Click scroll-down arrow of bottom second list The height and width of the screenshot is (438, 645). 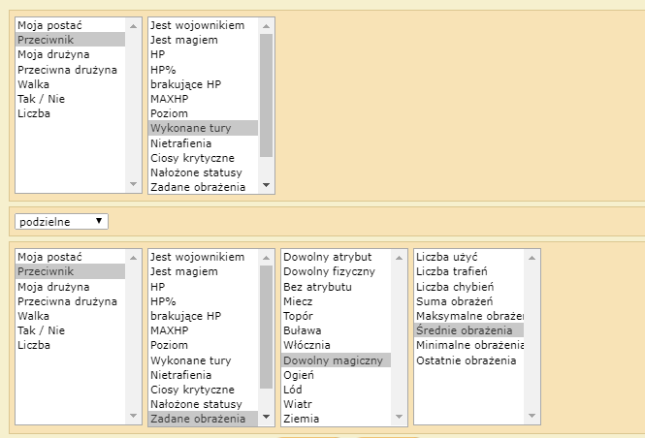(x=266, y=417)
